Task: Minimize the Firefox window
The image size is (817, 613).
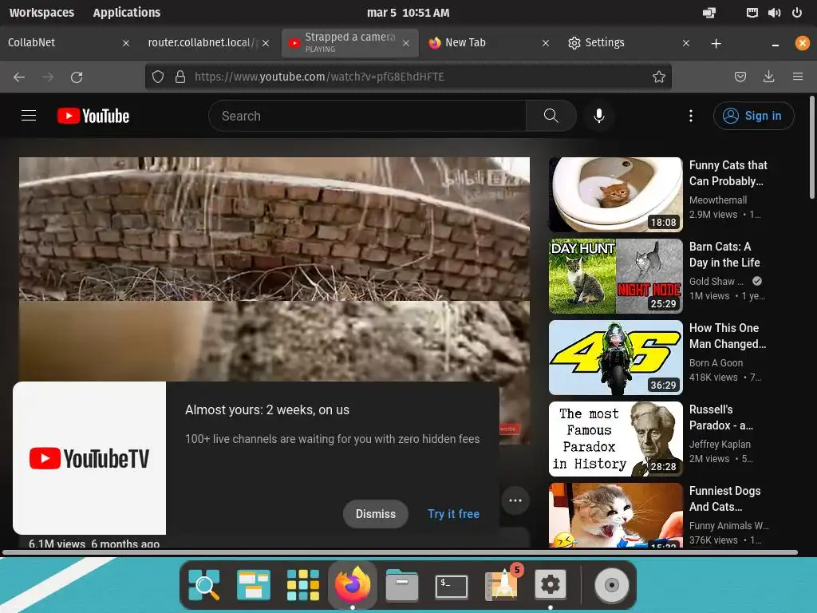Action: pyautogui.click(x=776, y=44)
